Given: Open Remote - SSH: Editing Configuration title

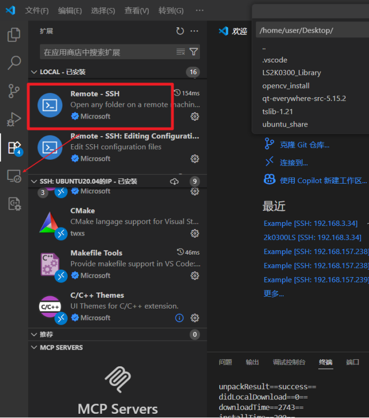Looking at the screenshot, I should [x=135, y=136].
